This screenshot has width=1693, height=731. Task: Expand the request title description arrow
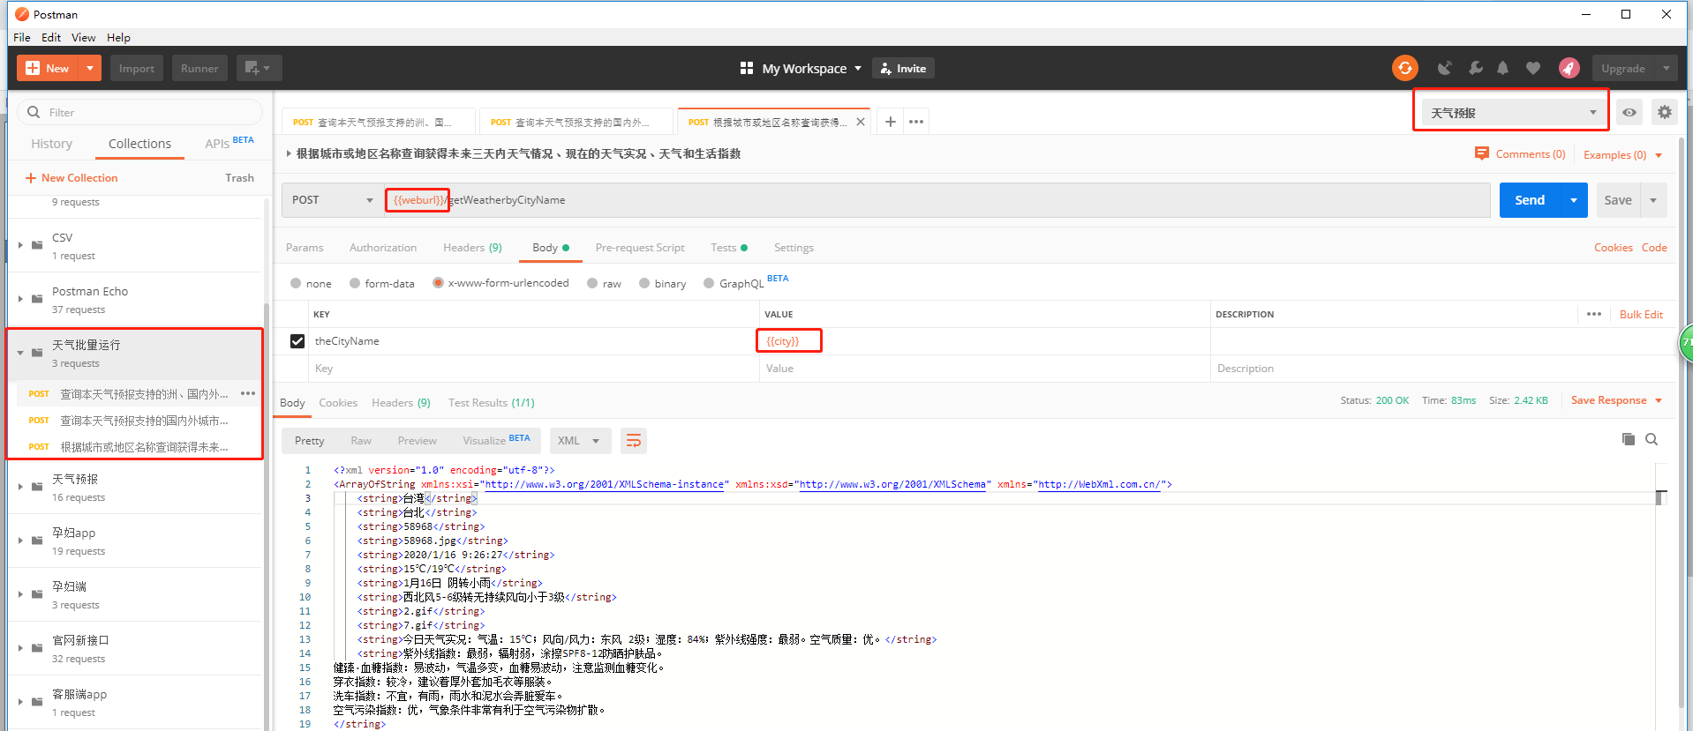point(289,153)
